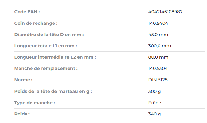The width and height of the screenshot is (207, 123).
Task: Click the Longueur totale L1 label
Action: tap(46, 46)
